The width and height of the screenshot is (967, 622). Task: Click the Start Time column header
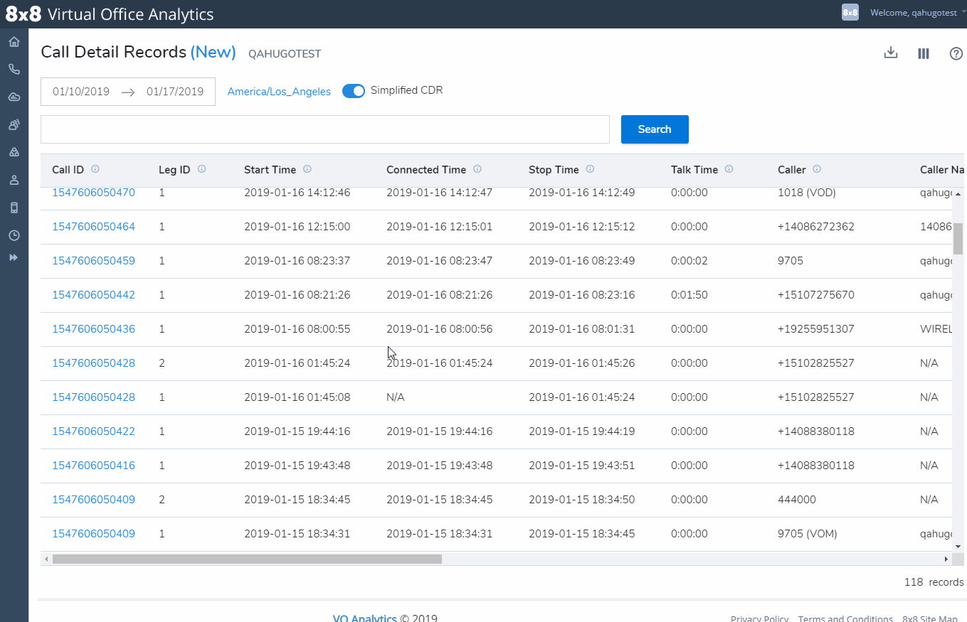pos(270,170)
